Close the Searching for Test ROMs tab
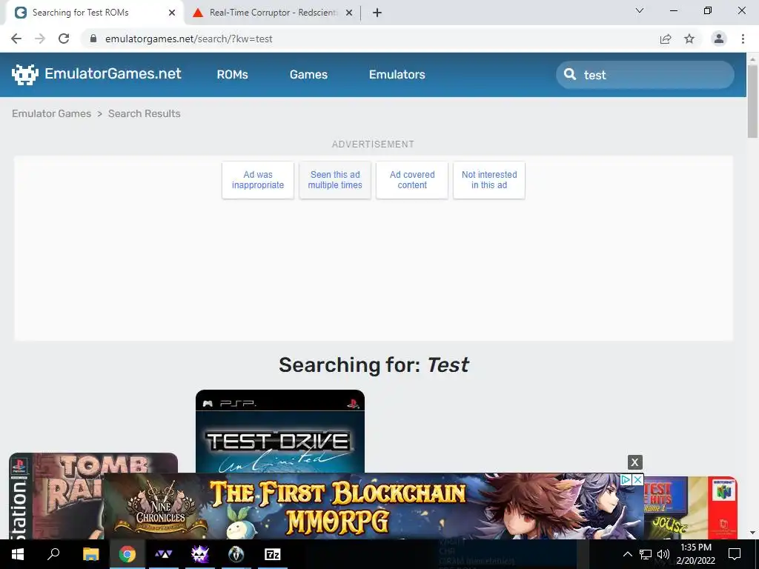Viewport: 759px width, 569px height. point(172,13)
